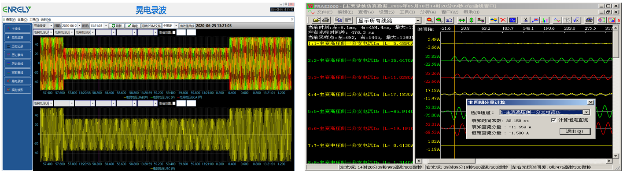Click the grayed vector diagram icon
Viewport: 623px width, 173px height.
pyautogui.click(x=567, y=20)
